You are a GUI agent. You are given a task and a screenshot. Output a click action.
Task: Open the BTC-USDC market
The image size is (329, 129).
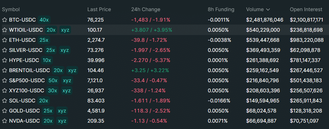coord(23,20)
